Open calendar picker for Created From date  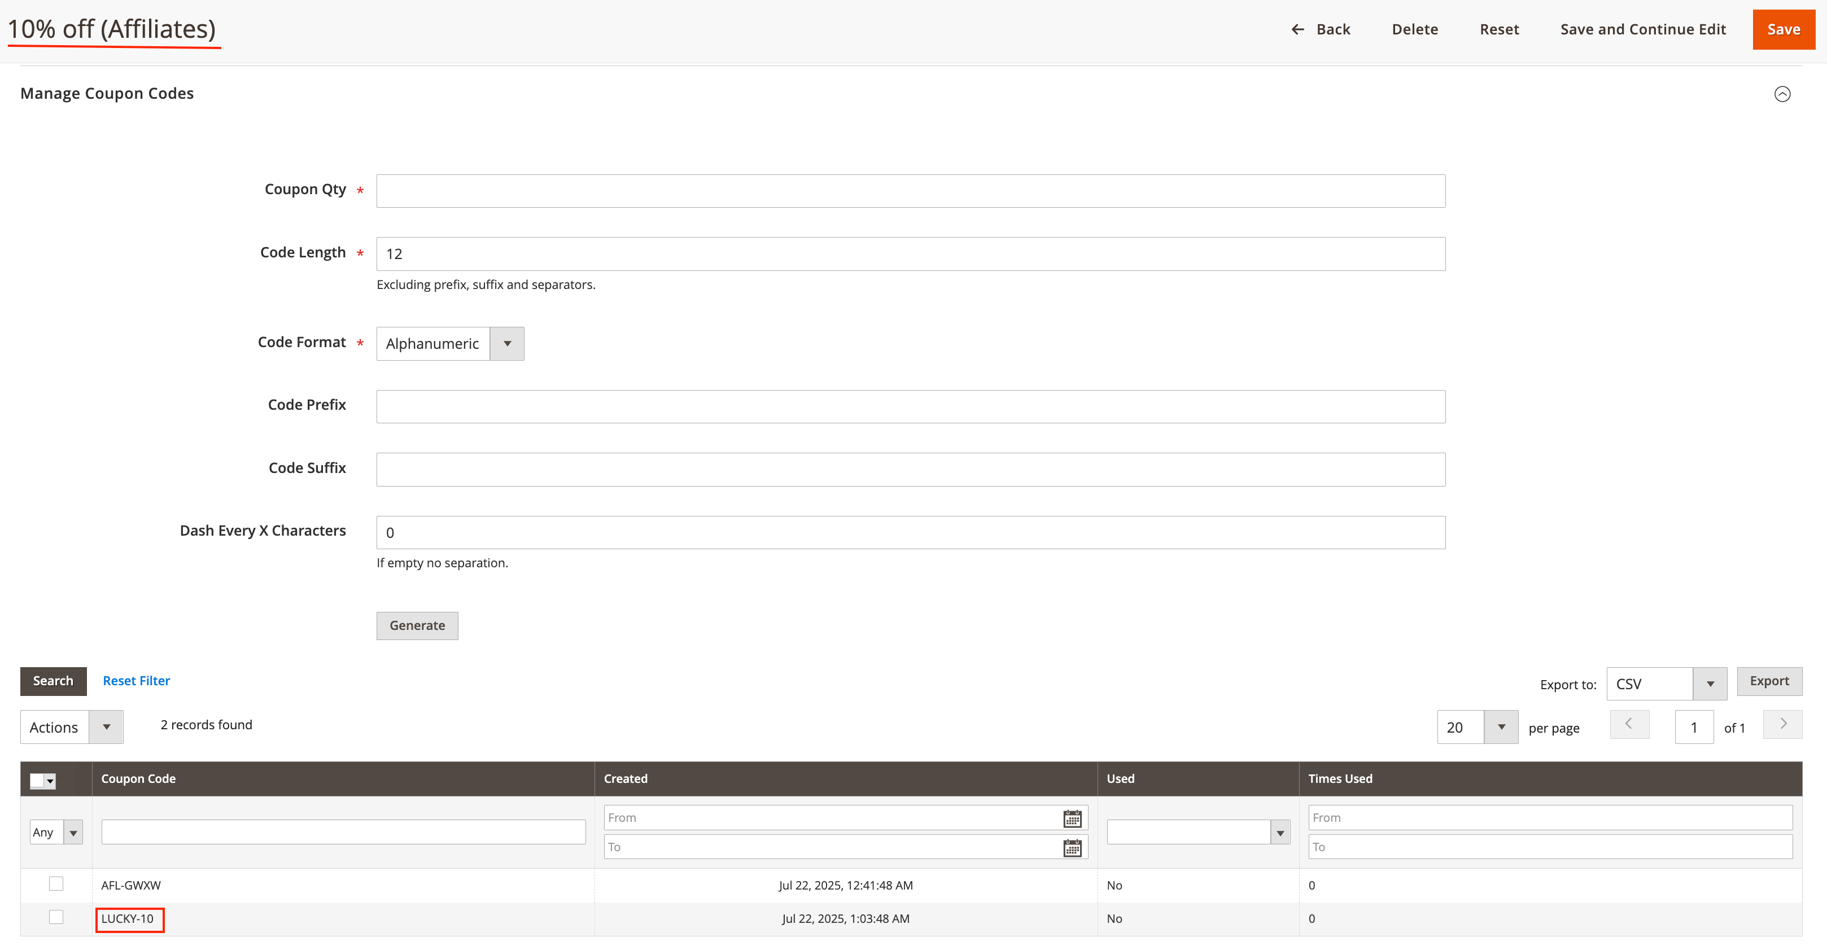(x=1071, y=817)
